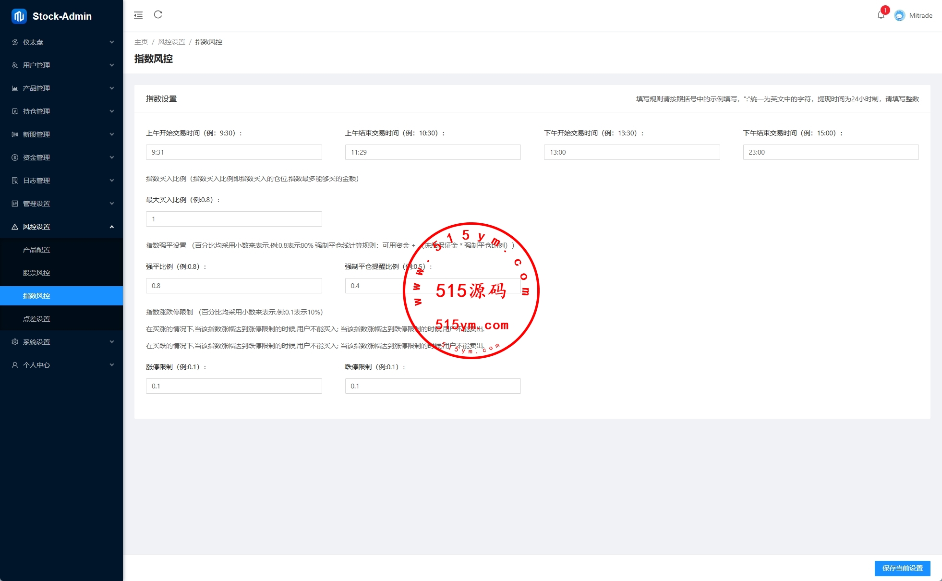This screenshot has width=942, height=581.
Task: Collapse the 风控设置 menu chevron
Action: [x=112, y=227]
